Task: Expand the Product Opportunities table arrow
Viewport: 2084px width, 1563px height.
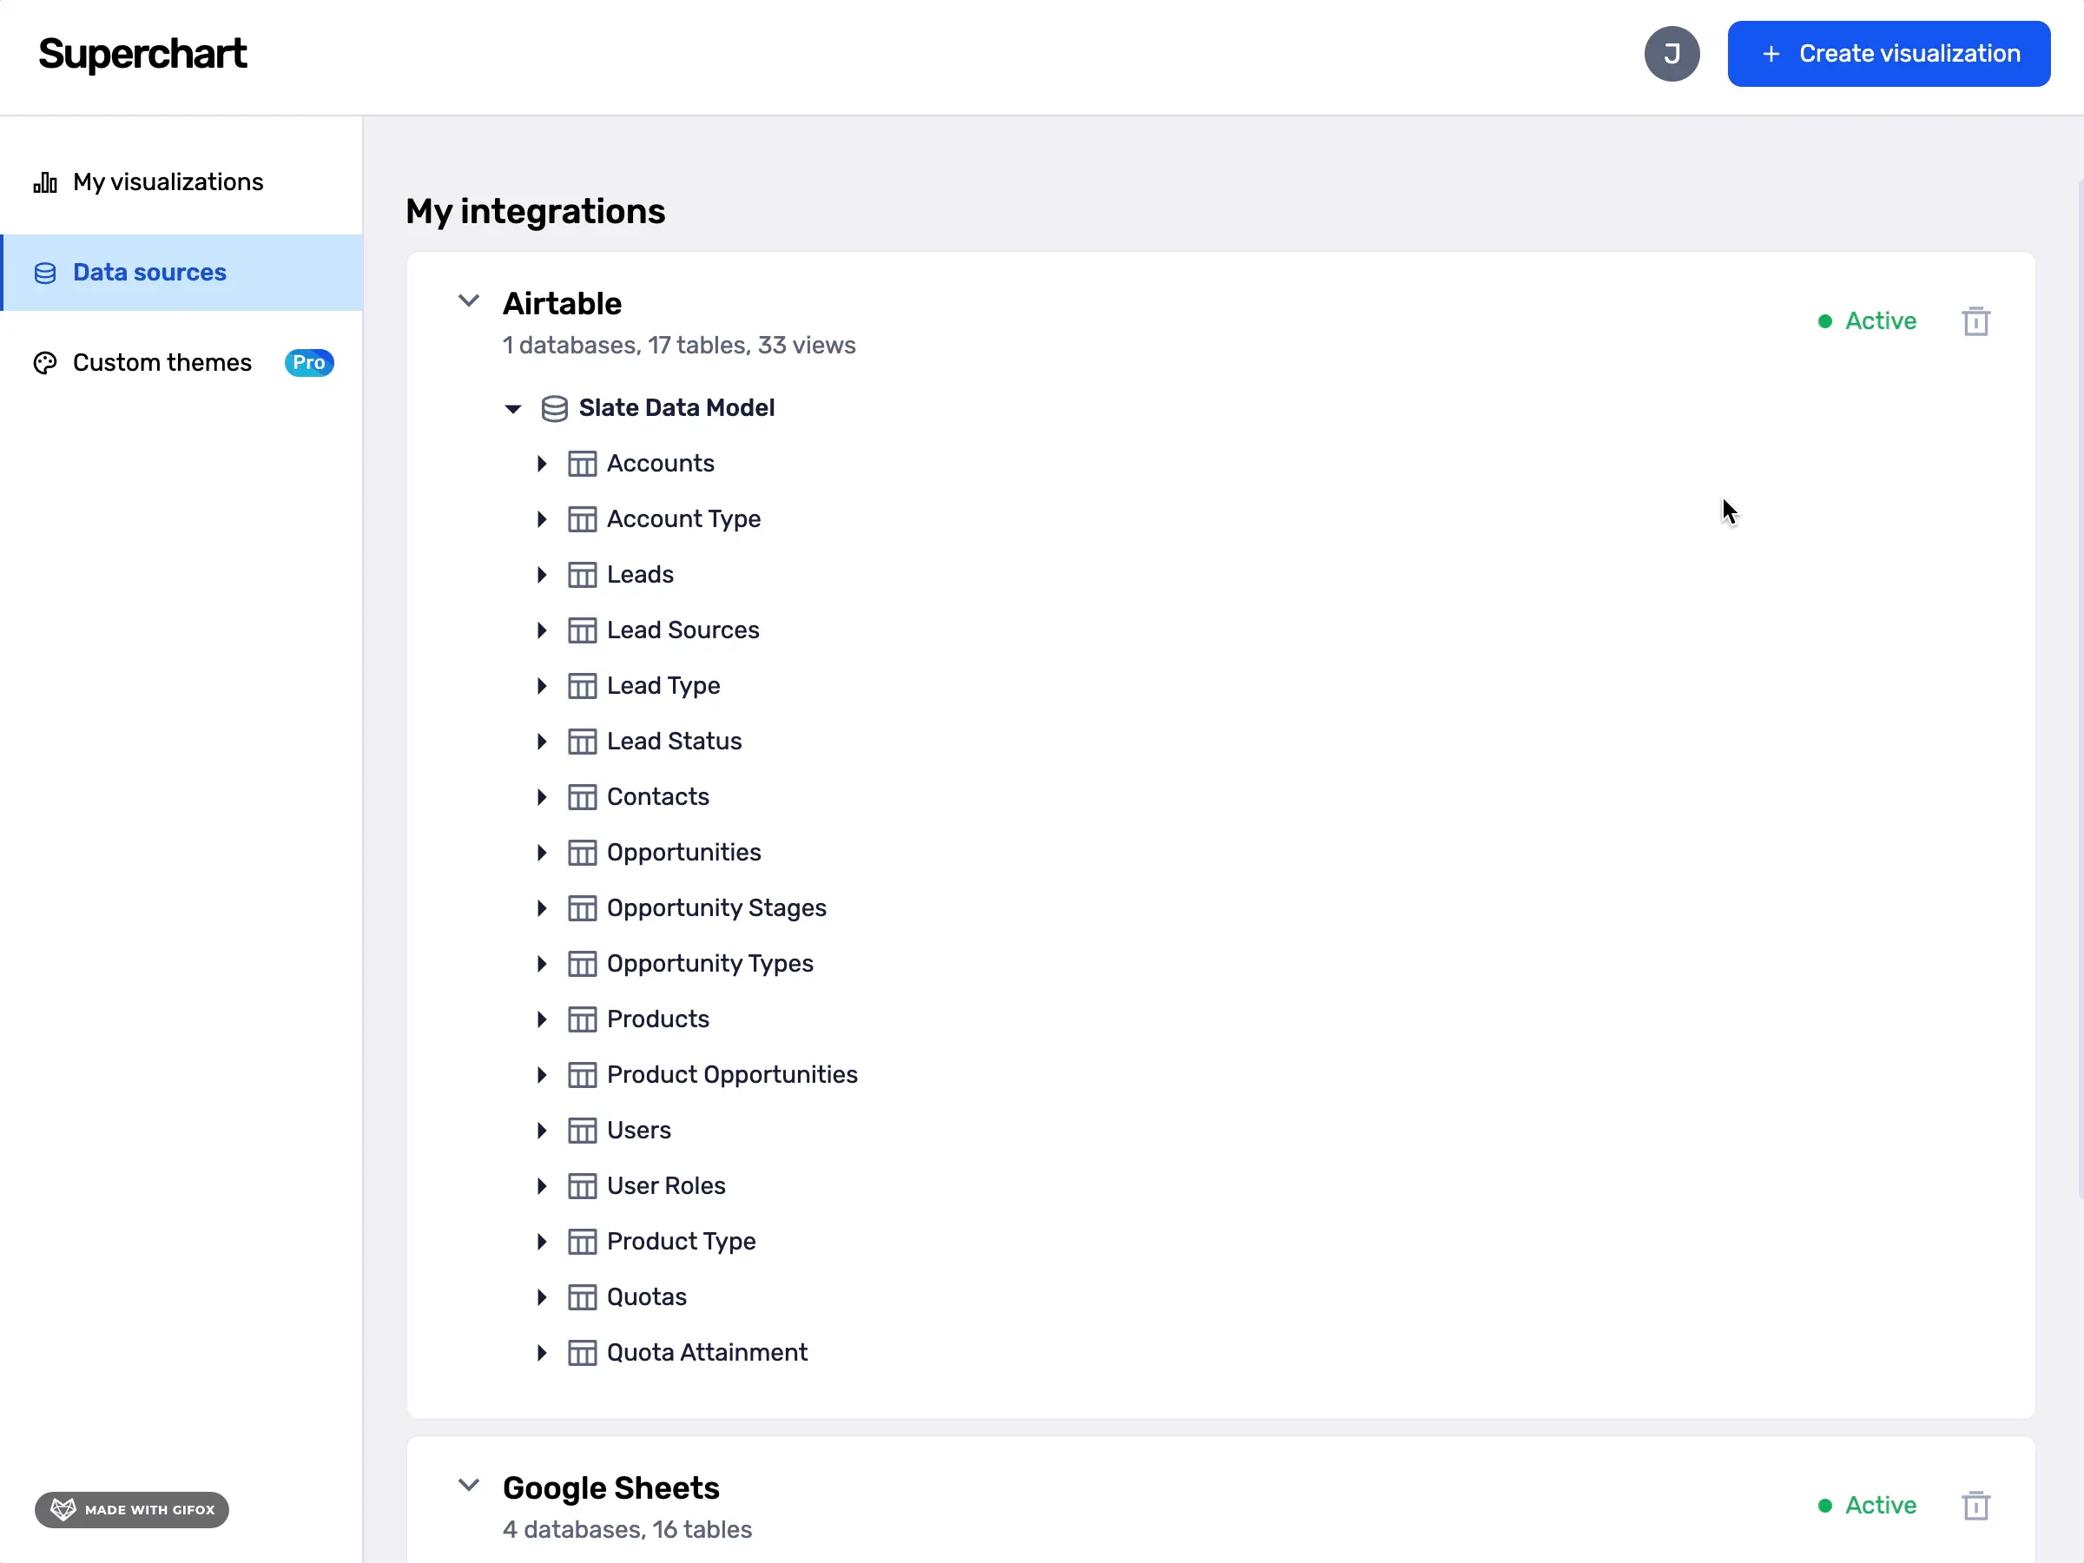Action: (542, 1075)
